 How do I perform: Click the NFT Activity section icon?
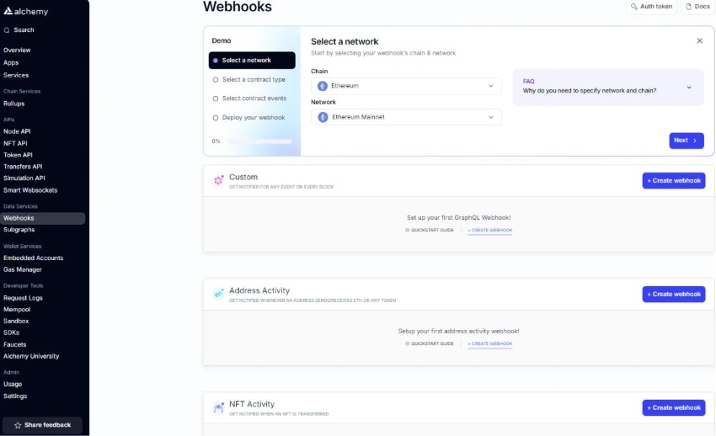coord(219,407)
